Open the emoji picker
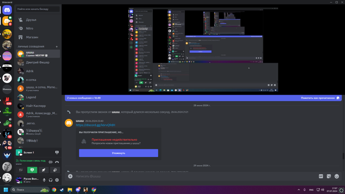The height and width of the screenshot is (194, 345). pos(337,176)
